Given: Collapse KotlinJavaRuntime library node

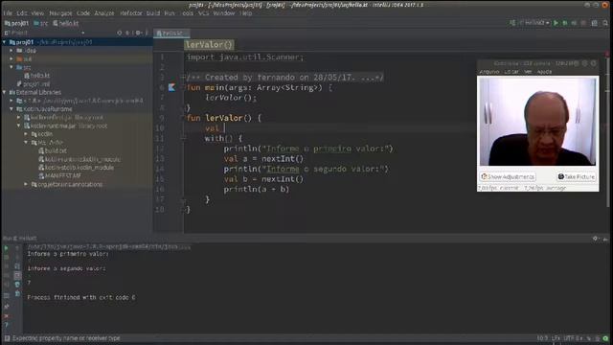Looking at the screenshot, I should click(x=11, y=109).
